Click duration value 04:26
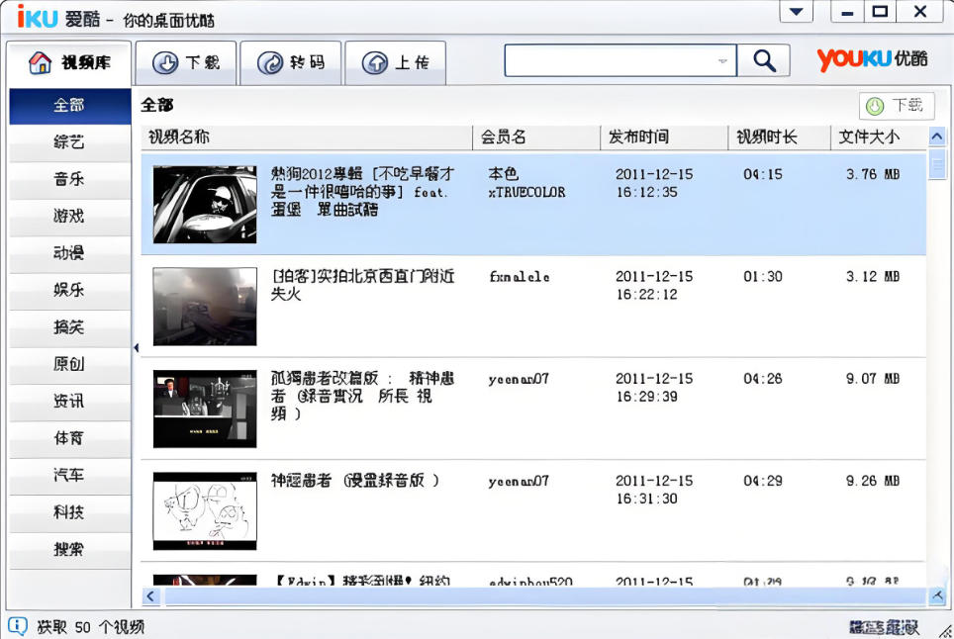Viewport: 954px width, 639px height. pyautogui.click(x=763, y=379)
